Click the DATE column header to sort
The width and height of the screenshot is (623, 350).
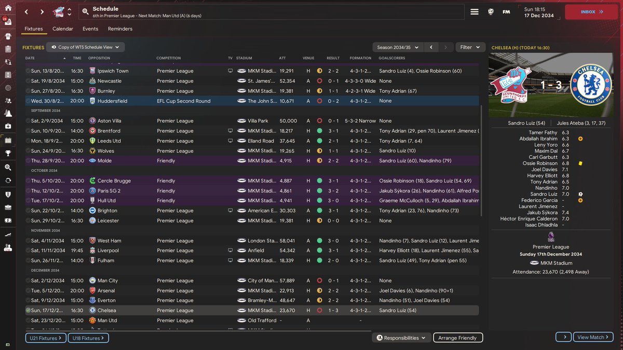coord(30,58)
